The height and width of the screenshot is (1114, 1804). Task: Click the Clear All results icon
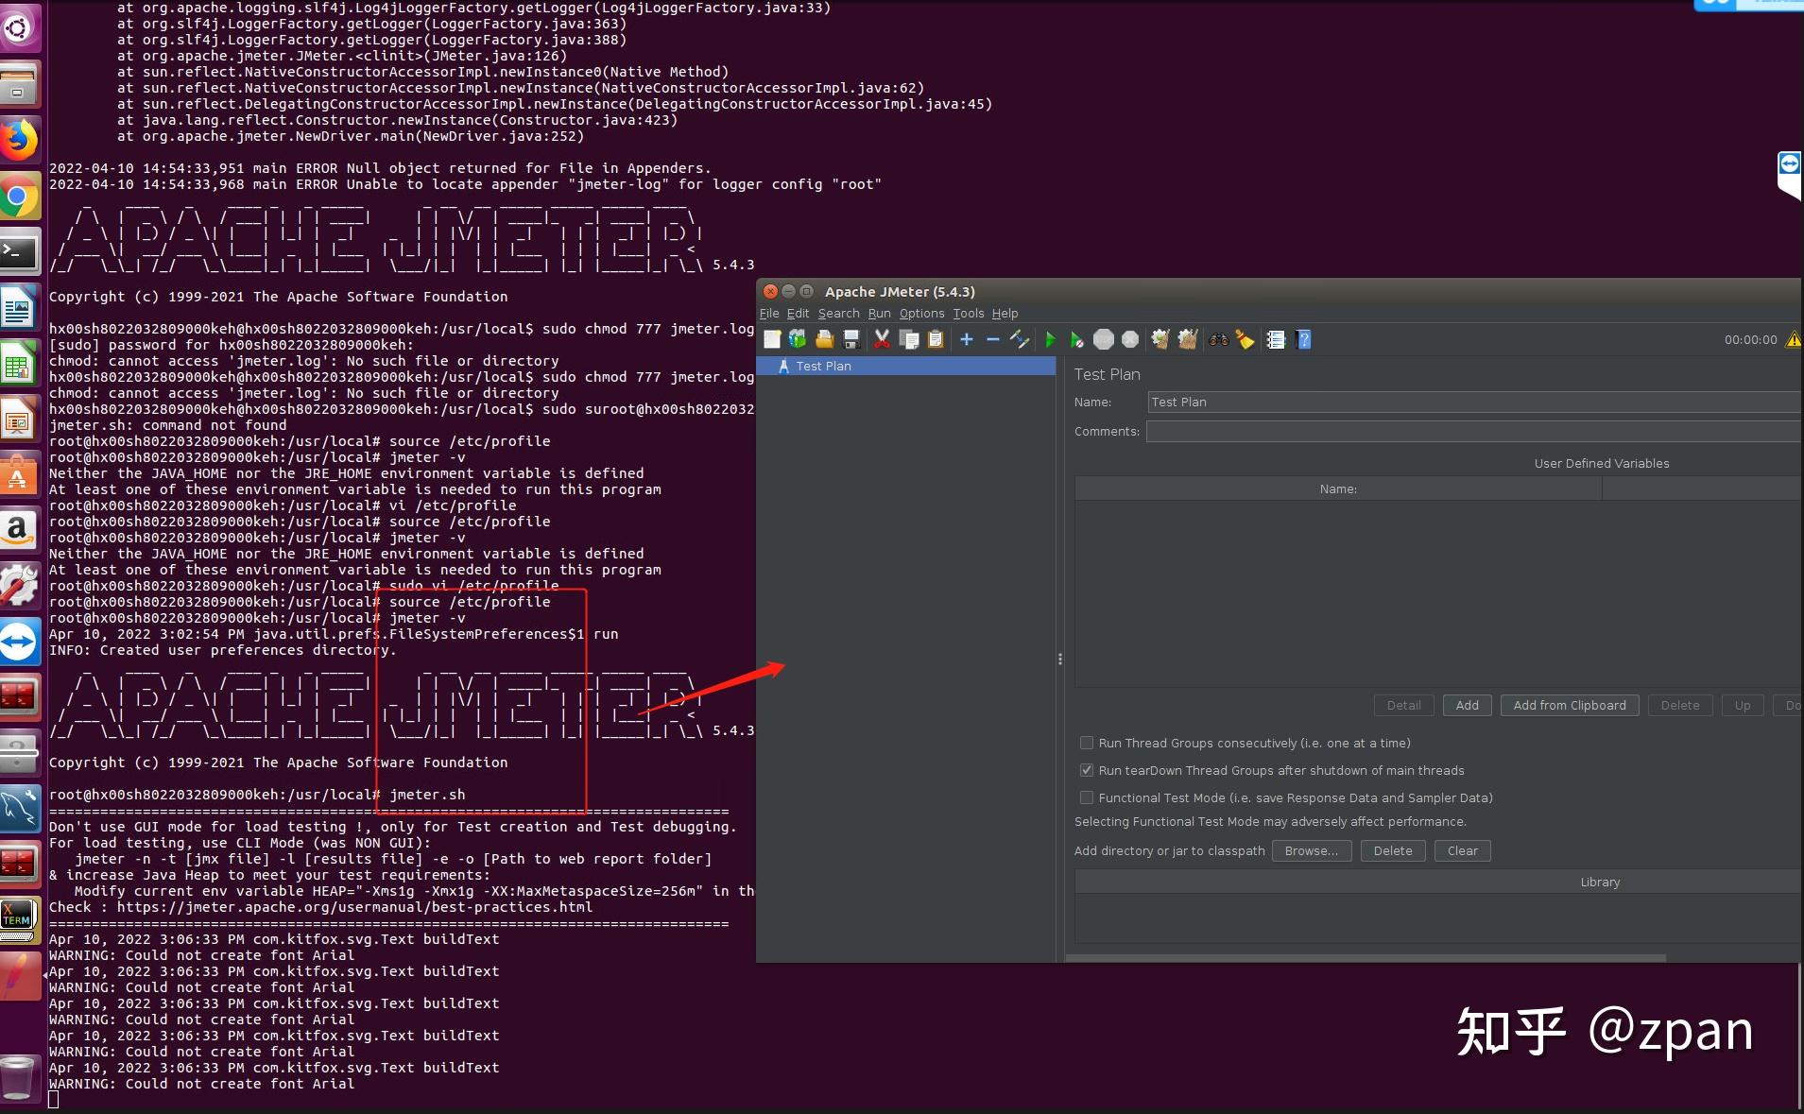pos(1188,339)
